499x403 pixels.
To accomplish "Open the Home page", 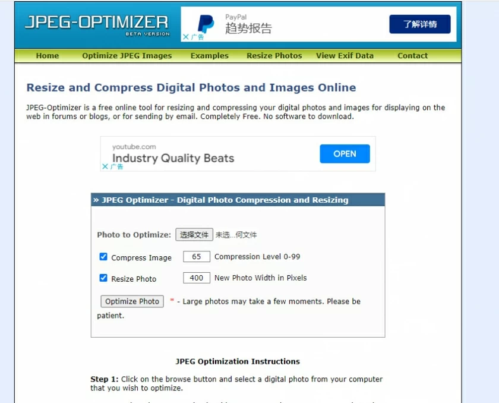I will [47, 56].
